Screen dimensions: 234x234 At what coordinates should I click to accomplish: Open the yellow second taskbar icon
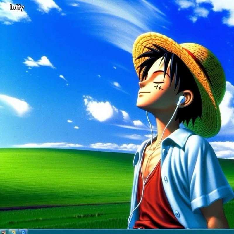[x=13, y=232]
